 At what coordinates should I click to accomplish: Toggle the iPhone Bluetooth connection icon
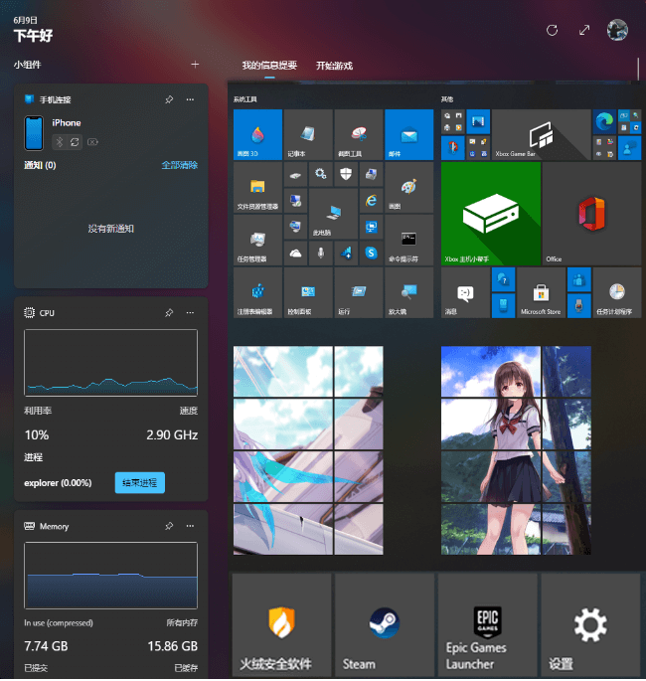[x=60, y=142]
